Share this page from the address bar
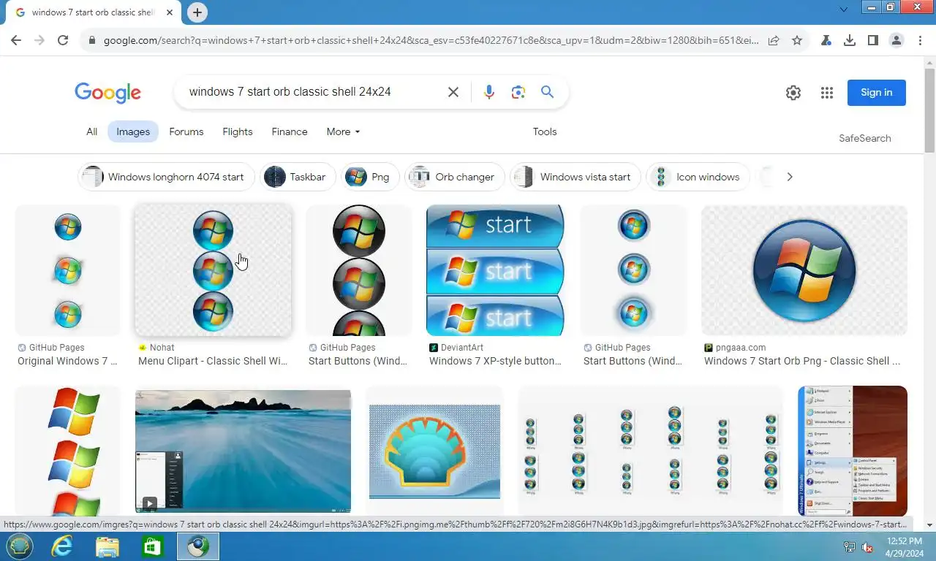Image resolution: width=936 pixels, height=561 pixels. tap(774, 40)
